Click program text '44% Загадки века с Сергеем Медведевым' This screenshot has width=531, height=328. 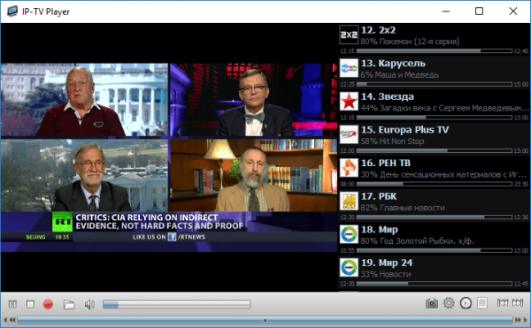(444, 108)
